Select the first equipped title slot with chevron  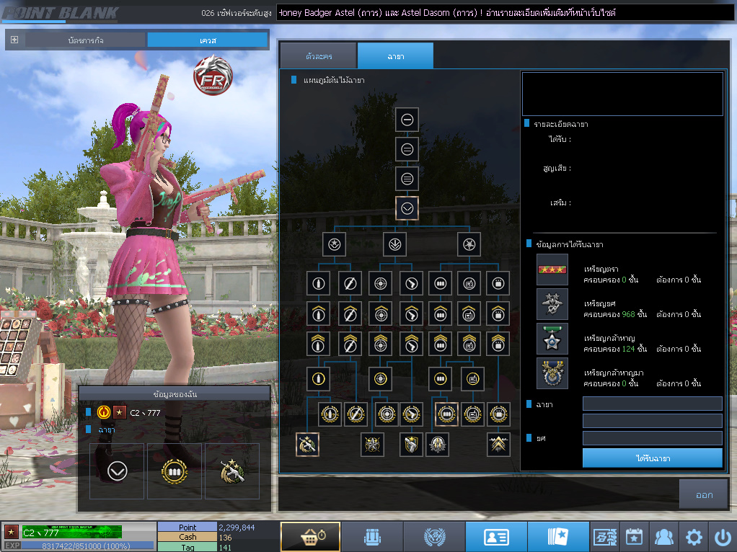pyautogui.click(x=118, y=471)
